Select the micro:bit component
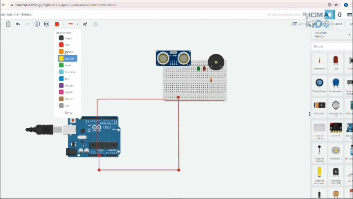Screen dimensions: 353x199 tap(336, 130)
